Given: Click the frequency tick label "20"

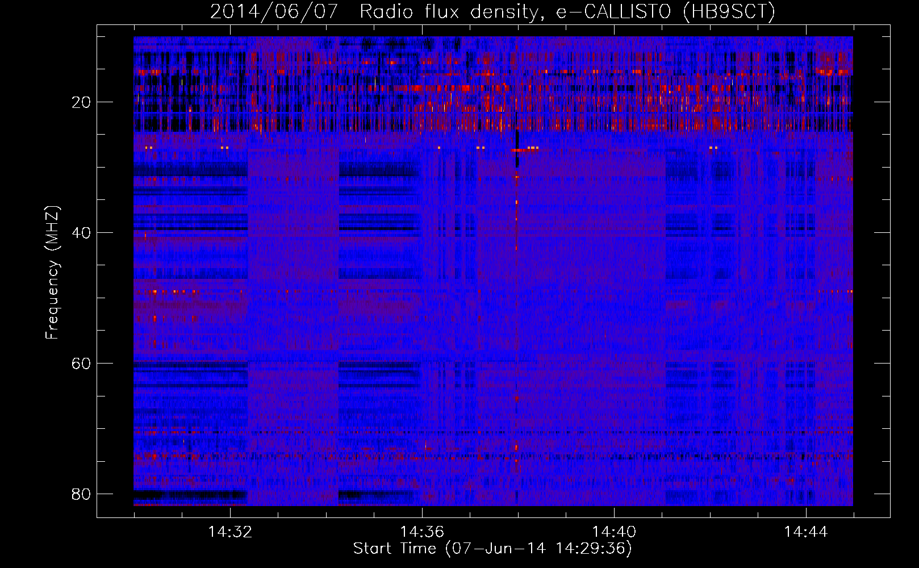Looking at the screenshot, I should pos(81,102).
